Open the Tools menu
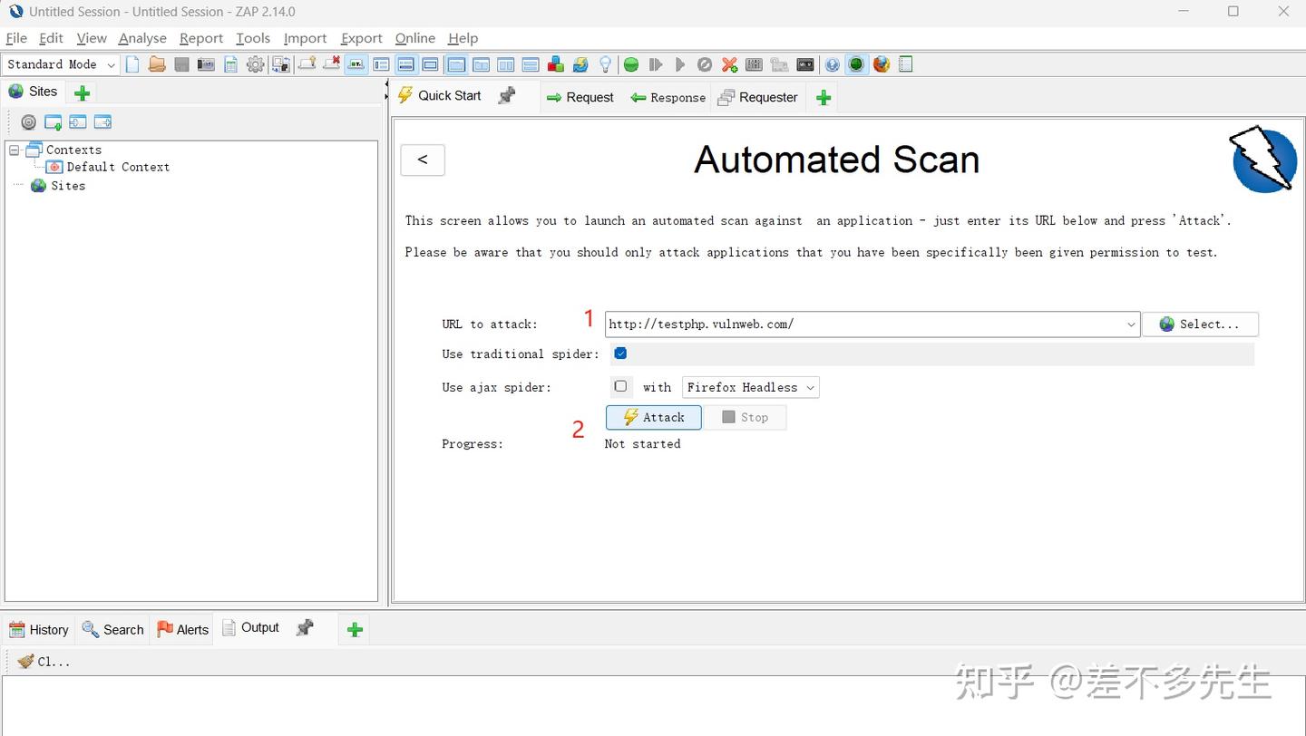Image resolution: width=1306 pixels, height=736 pixels. tap(252, 38)
